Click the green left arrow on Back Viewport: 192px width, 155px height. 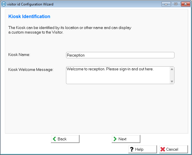[x=54, y=139]
